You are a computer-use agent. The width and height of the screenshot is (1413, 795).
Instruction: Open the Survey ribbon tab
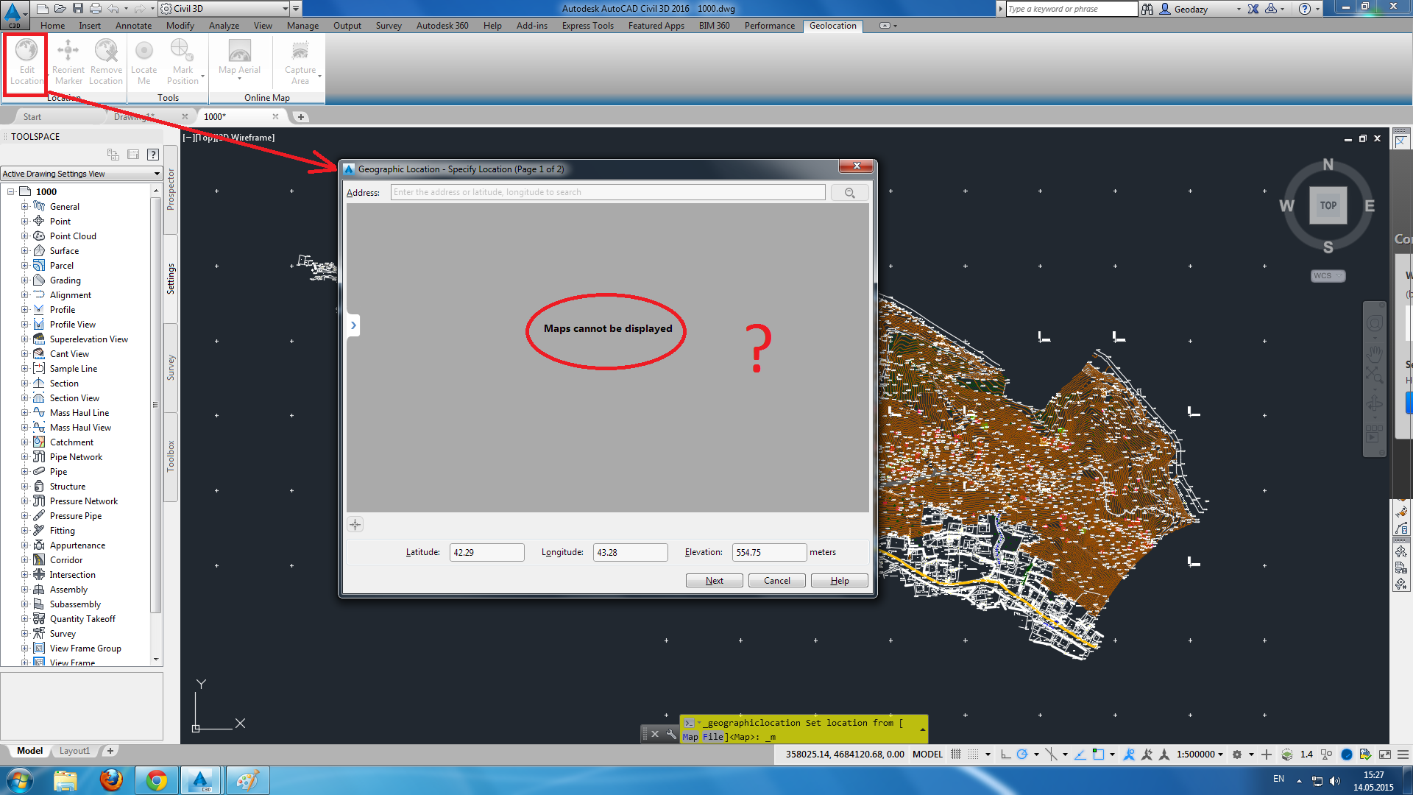(389, 26)
